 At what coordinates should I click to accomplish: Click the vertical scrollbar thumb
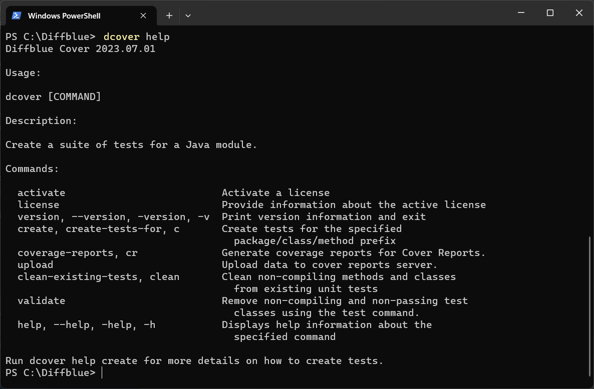click(589, 306)
